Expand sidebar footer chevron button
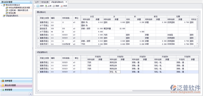 pyautogui.click(x=30, y=94)
